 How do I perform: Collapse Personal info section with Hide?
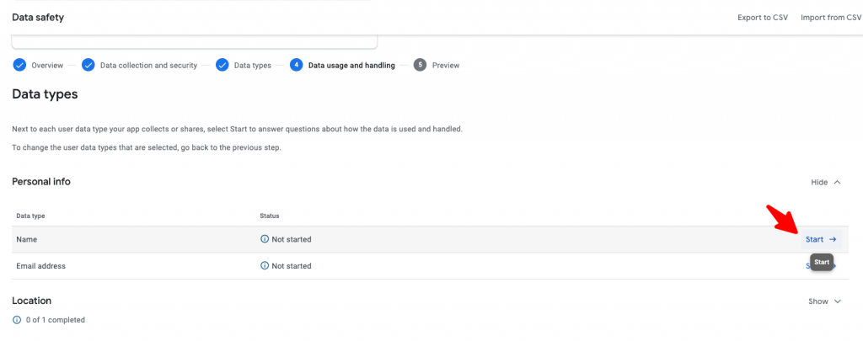pos(826,182)
